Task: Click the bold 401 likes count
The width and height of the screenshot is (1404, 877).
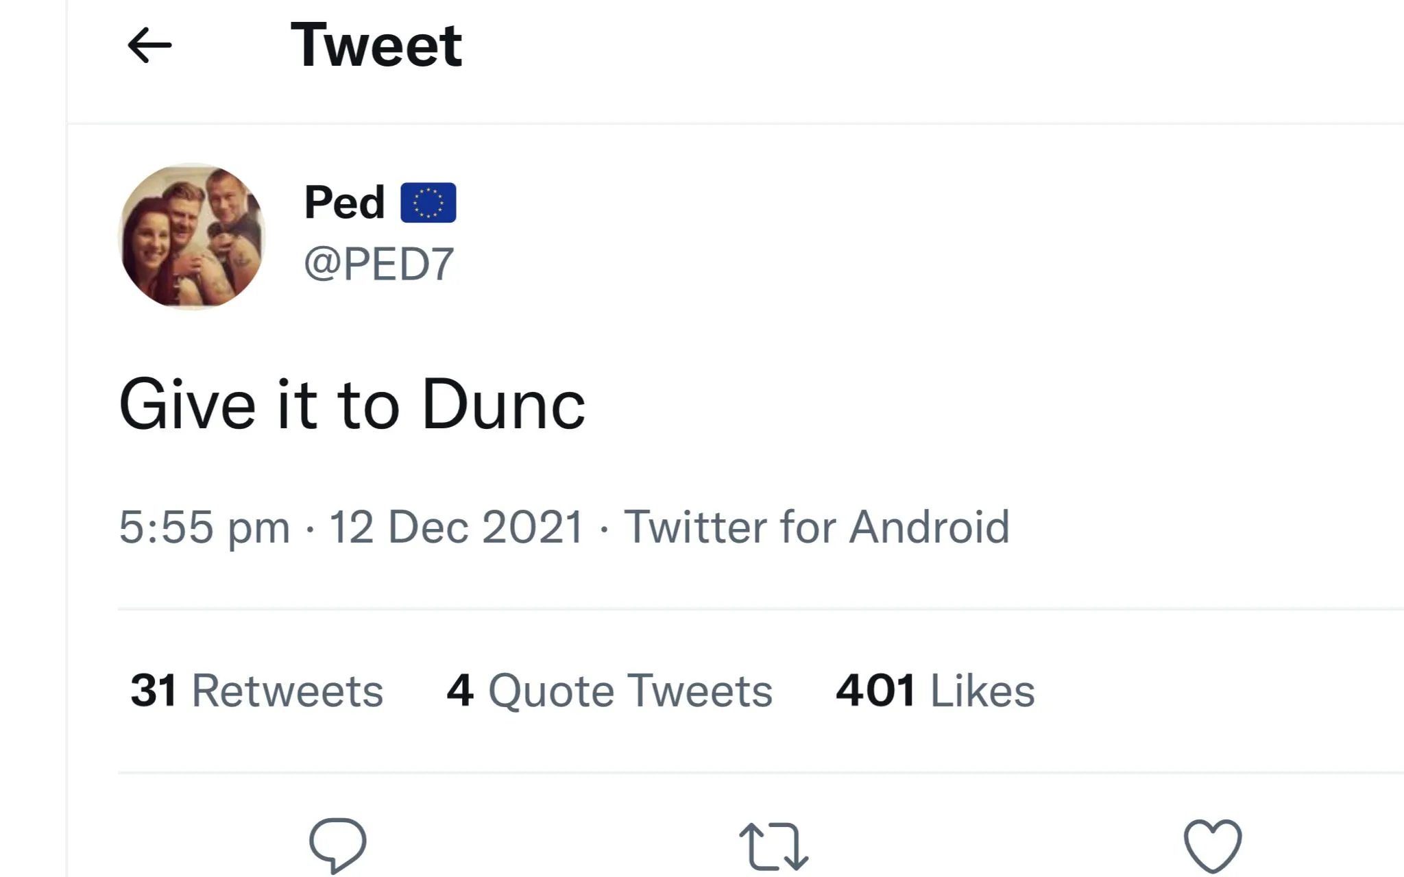Action: pos(875,690)
